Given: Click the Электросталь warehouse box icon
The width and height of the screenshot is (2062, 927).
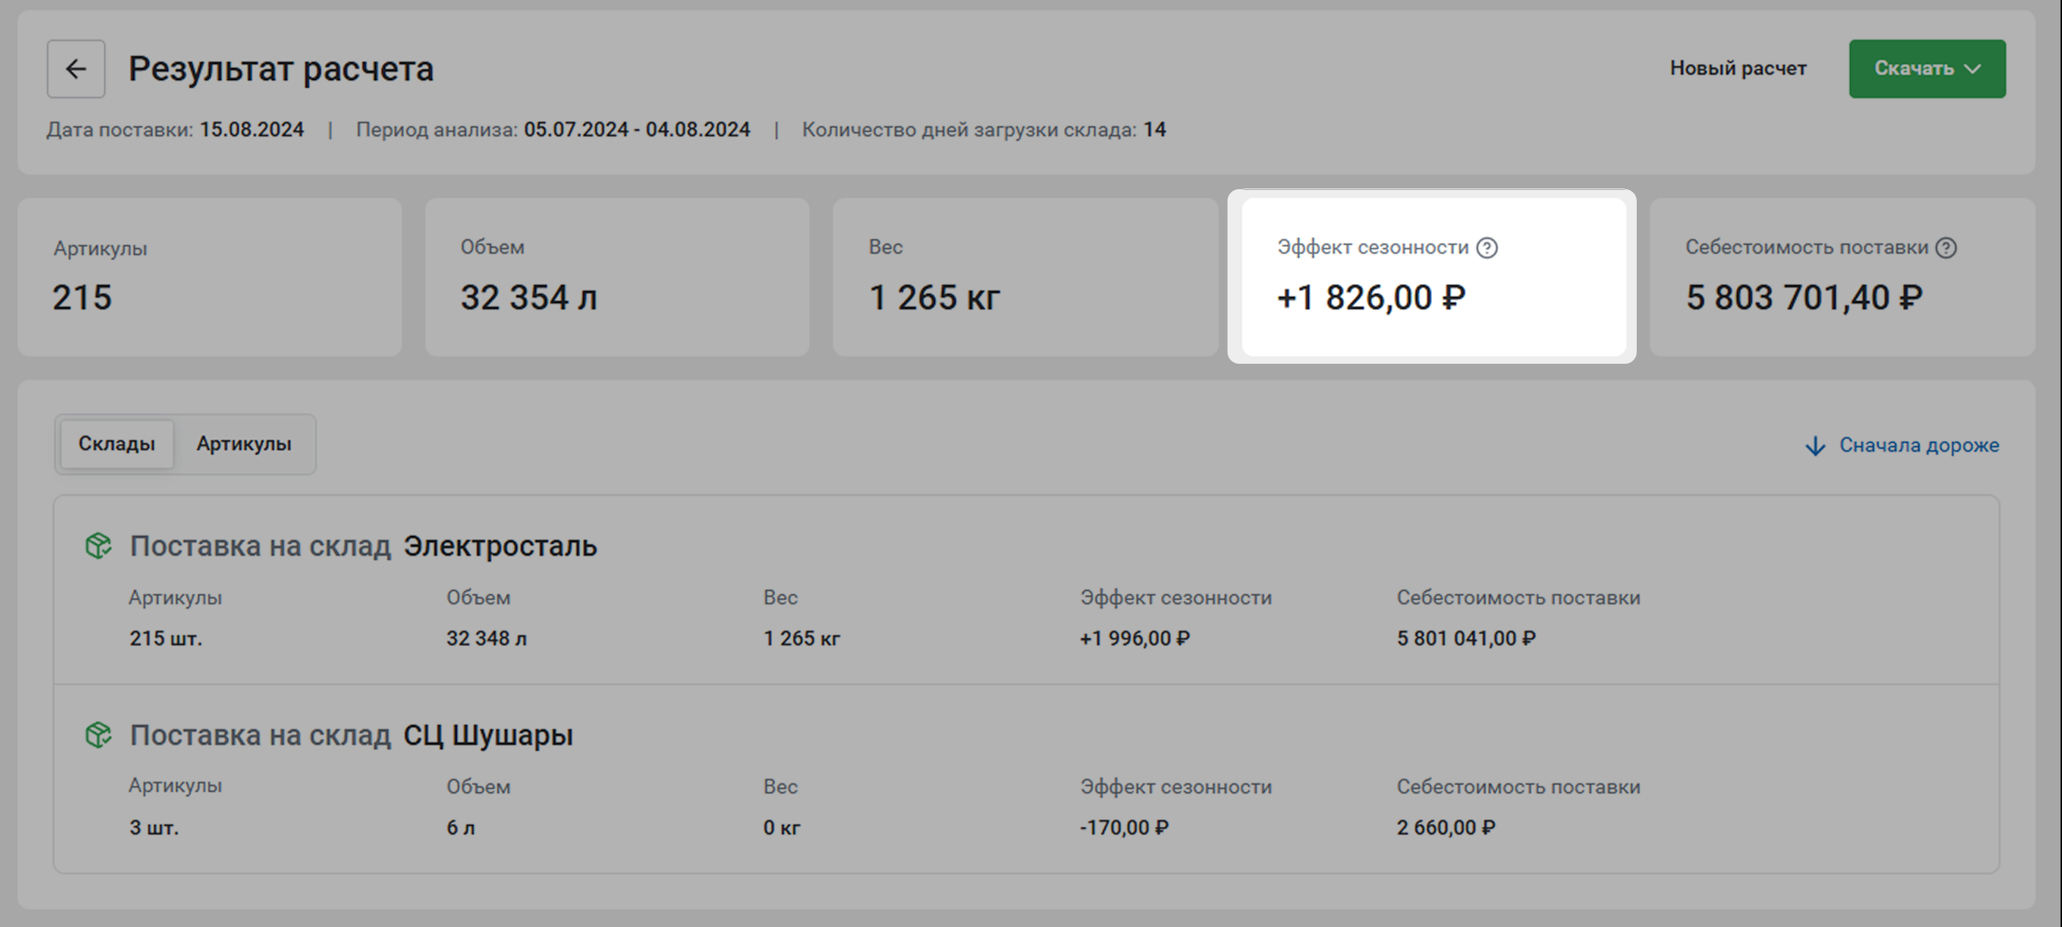Looking at the screenshot, I should 98,546.
